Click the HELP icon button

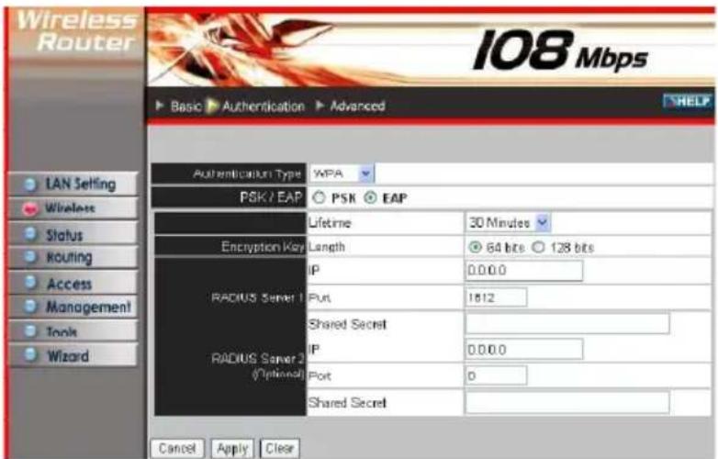[688, 101]
